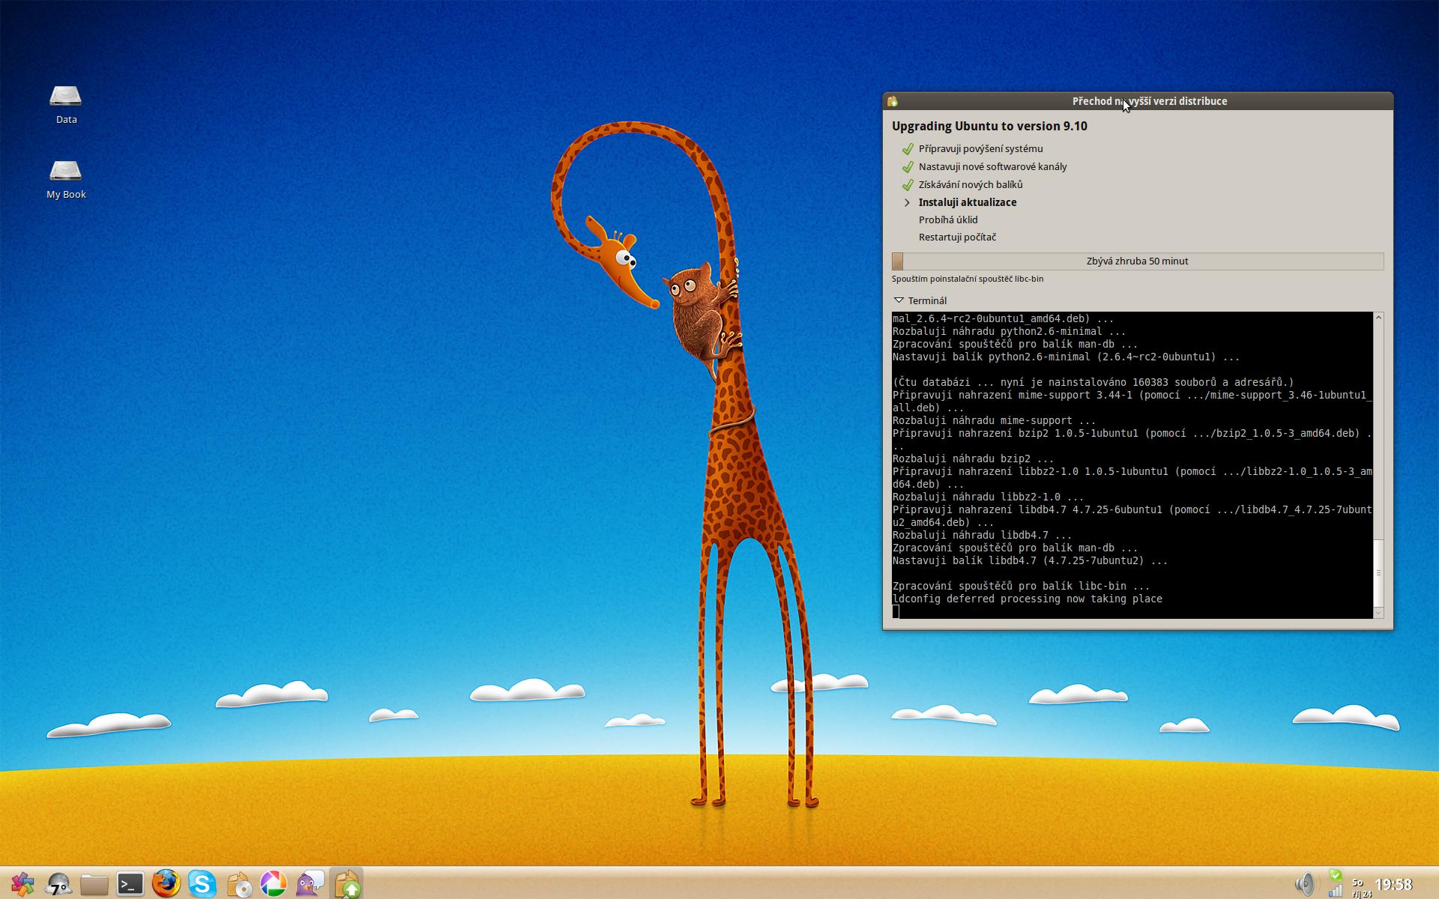Click the current 'Instaluji aktualizace' step
The width and height of the screenshot is (1439, 899).
[x=968, y=202]
